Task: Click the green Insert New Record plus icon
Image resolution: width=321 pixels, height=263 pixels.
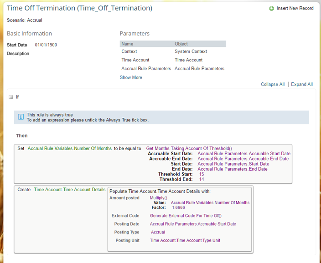Action: 271,8
